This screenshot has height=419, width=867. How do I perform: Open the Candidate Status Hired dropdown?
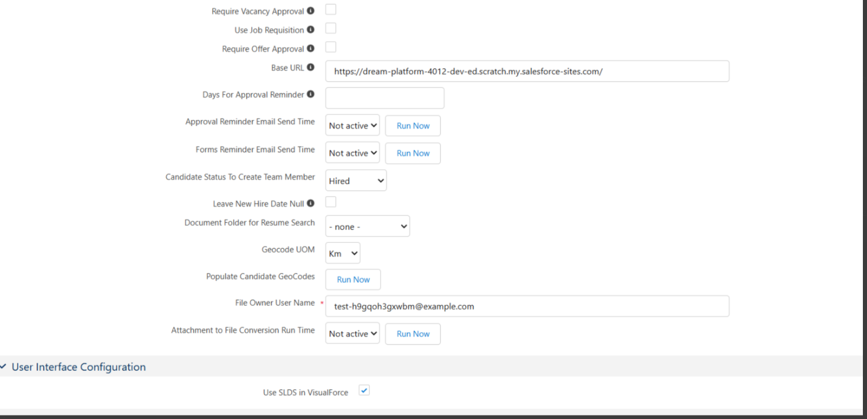[x=356, y=181]
